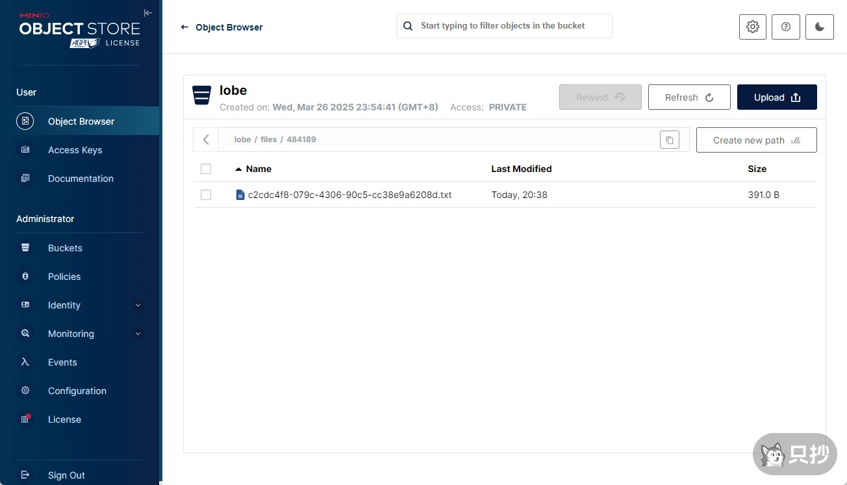Click the txt file icon in the list
The image size is (847, 485).
coord(240,195)
